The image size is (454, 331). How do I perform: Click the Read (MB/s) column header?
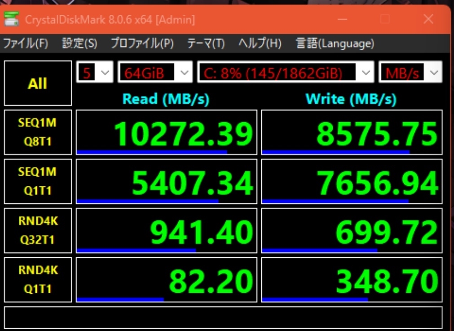pyautogui.click(x=166, y=99)
